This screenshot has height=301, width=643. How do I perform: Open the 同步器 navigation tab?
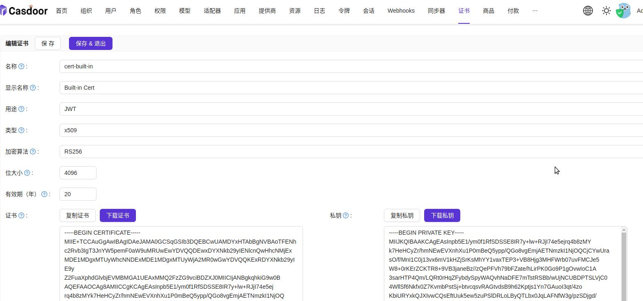pos(436,11)
